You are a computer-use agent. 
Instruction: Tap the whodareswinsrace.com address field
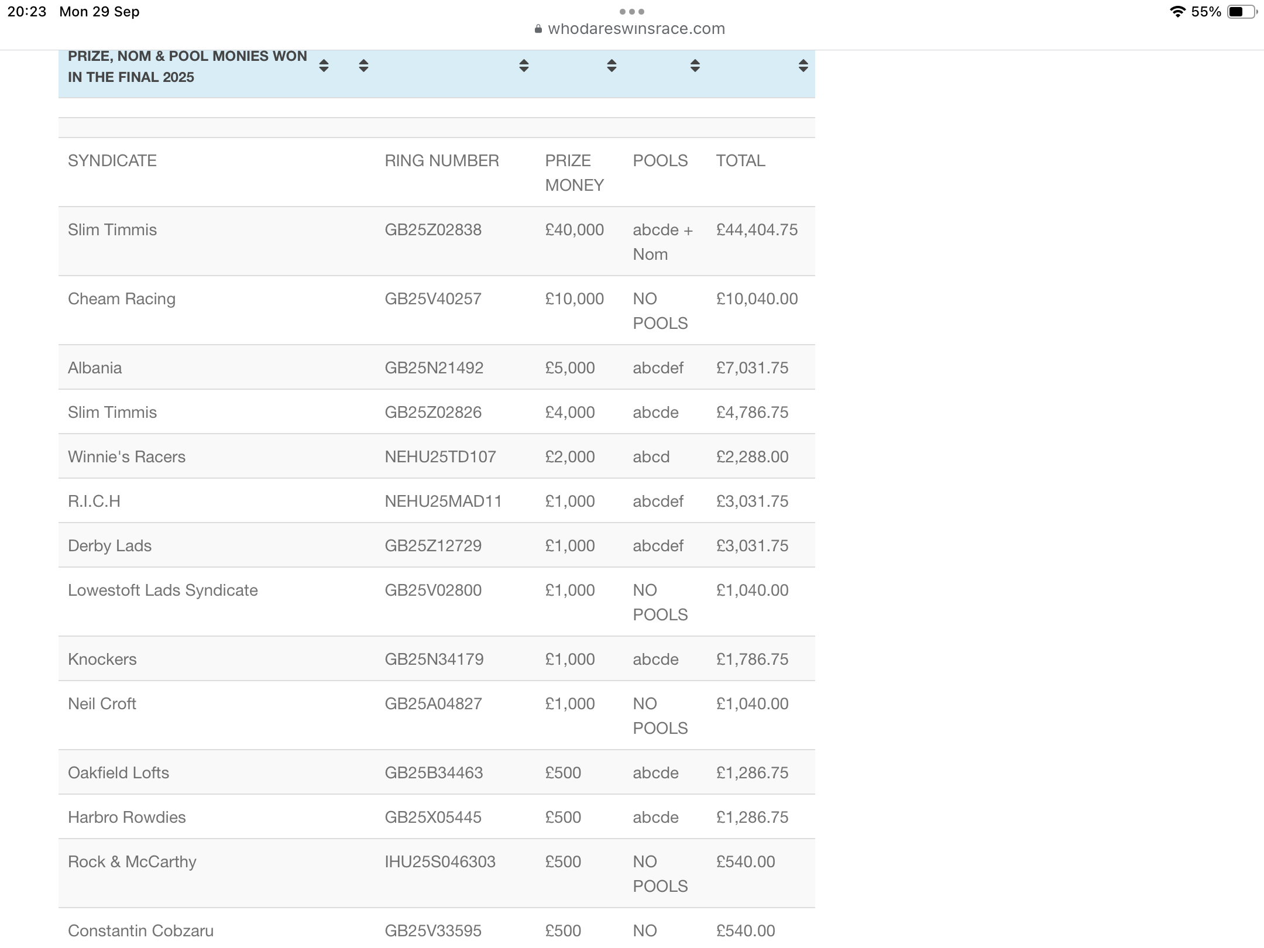(x=636, y=29)
